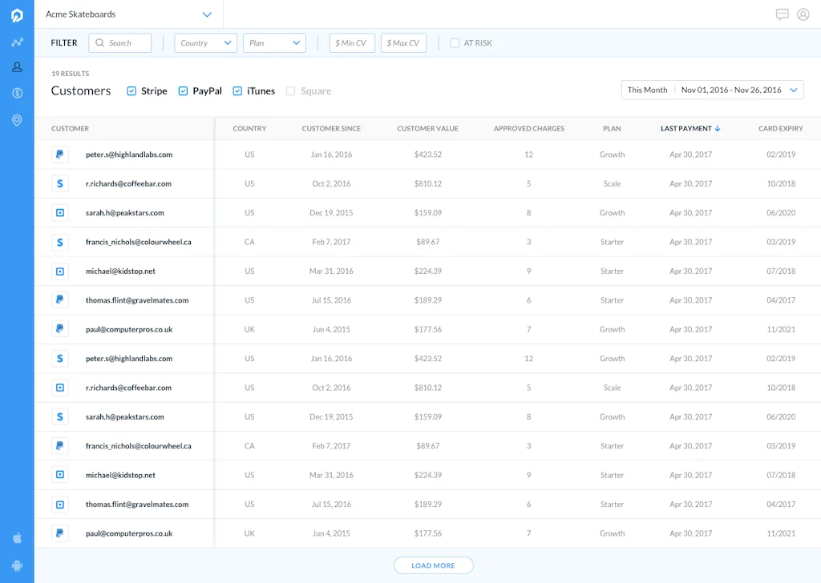Click the 11/2021 card expiry in last row
The image size is (821, 583).
781,533
